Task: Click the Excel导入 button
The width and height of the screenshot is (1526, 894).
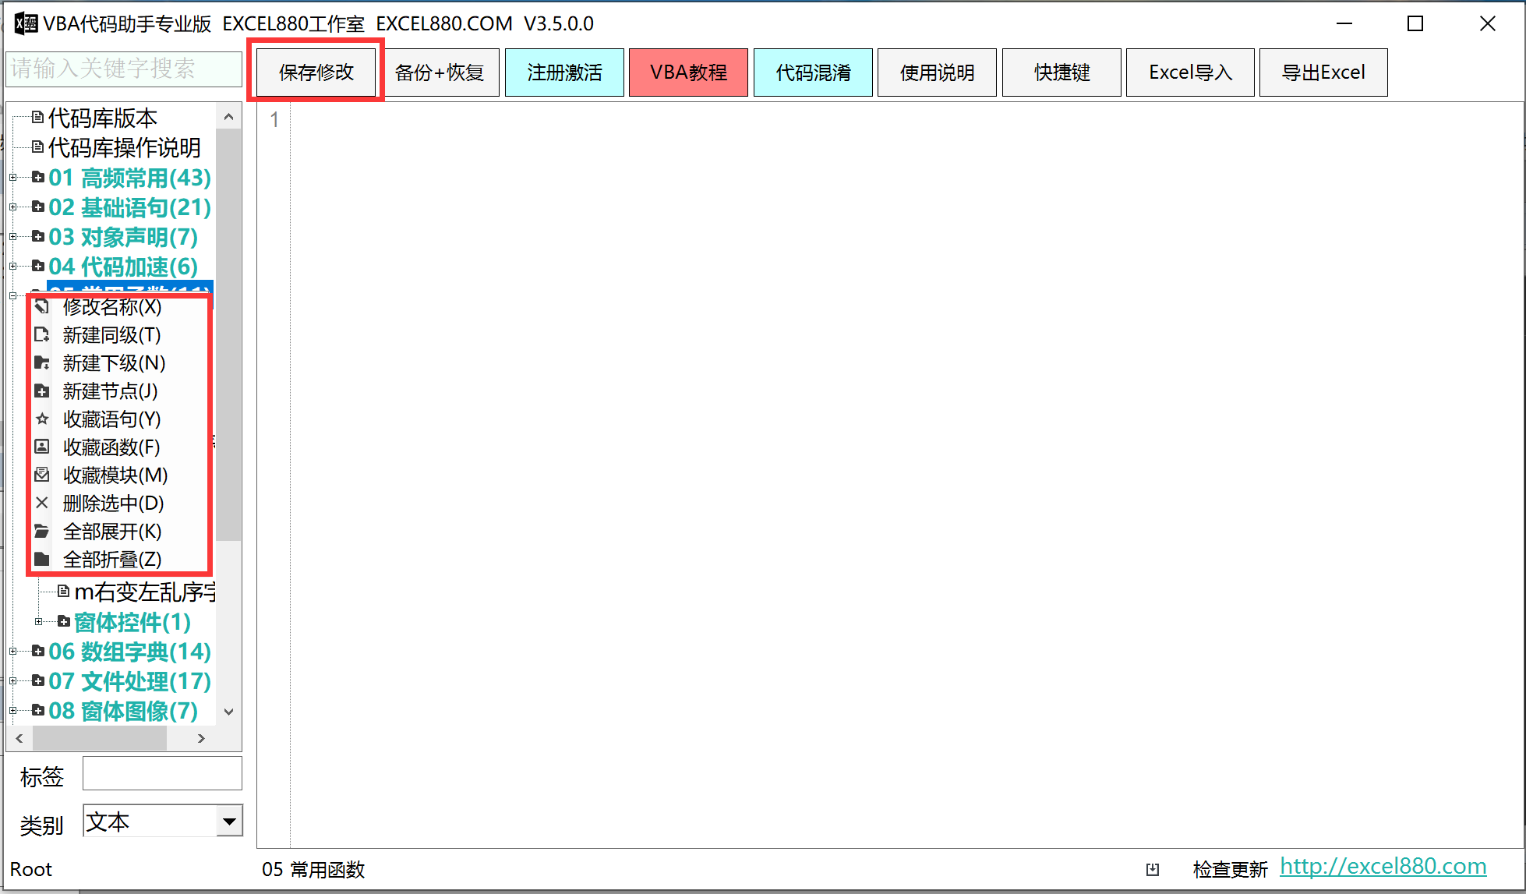Action: click(1190, 72)
